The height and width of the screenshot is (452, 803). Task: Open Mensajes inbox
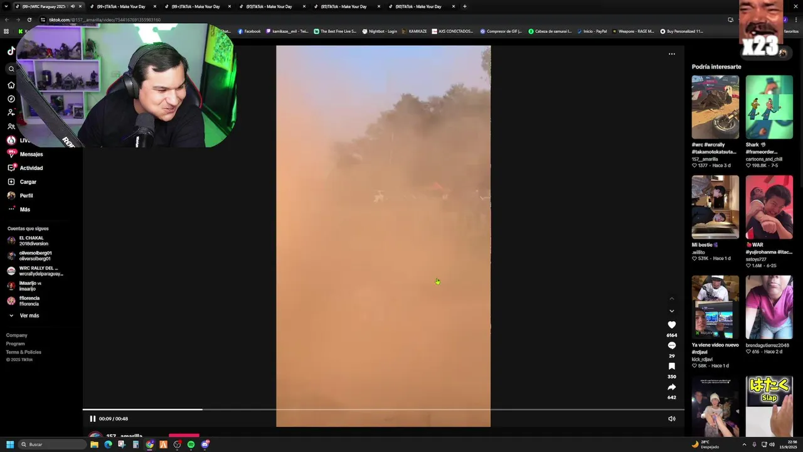(25, 154)
